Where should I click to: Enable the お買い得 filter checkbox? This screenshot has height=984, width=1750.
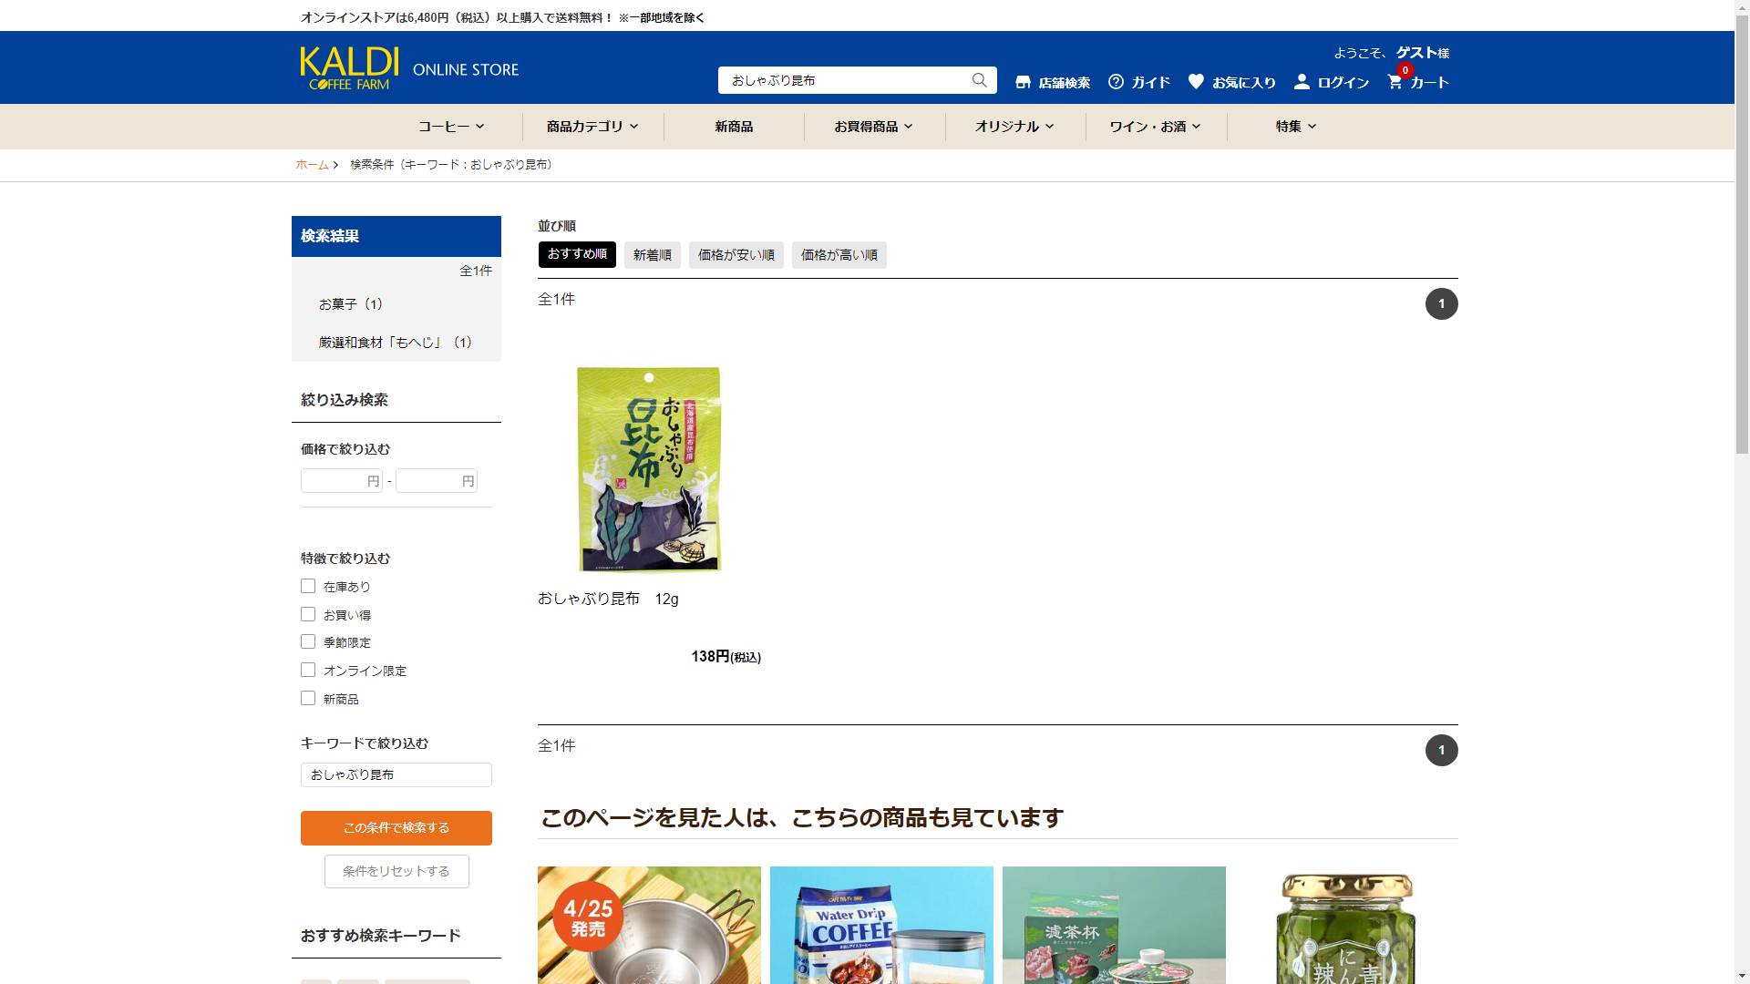point(308,614)
